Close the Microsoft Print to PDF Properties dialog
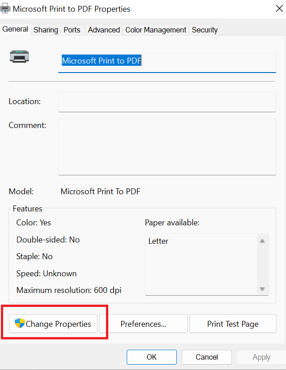Screen dimensions: 286x370 click(x=279, y=8)
